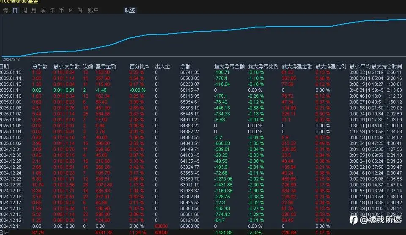Click the holding time 0:46:31 | 1:59:45 | 3:13:00
406x235 pixels.
point(376,90)
